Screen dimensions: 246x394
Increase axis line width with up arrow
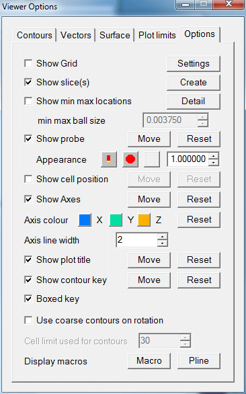coord(163,237)
